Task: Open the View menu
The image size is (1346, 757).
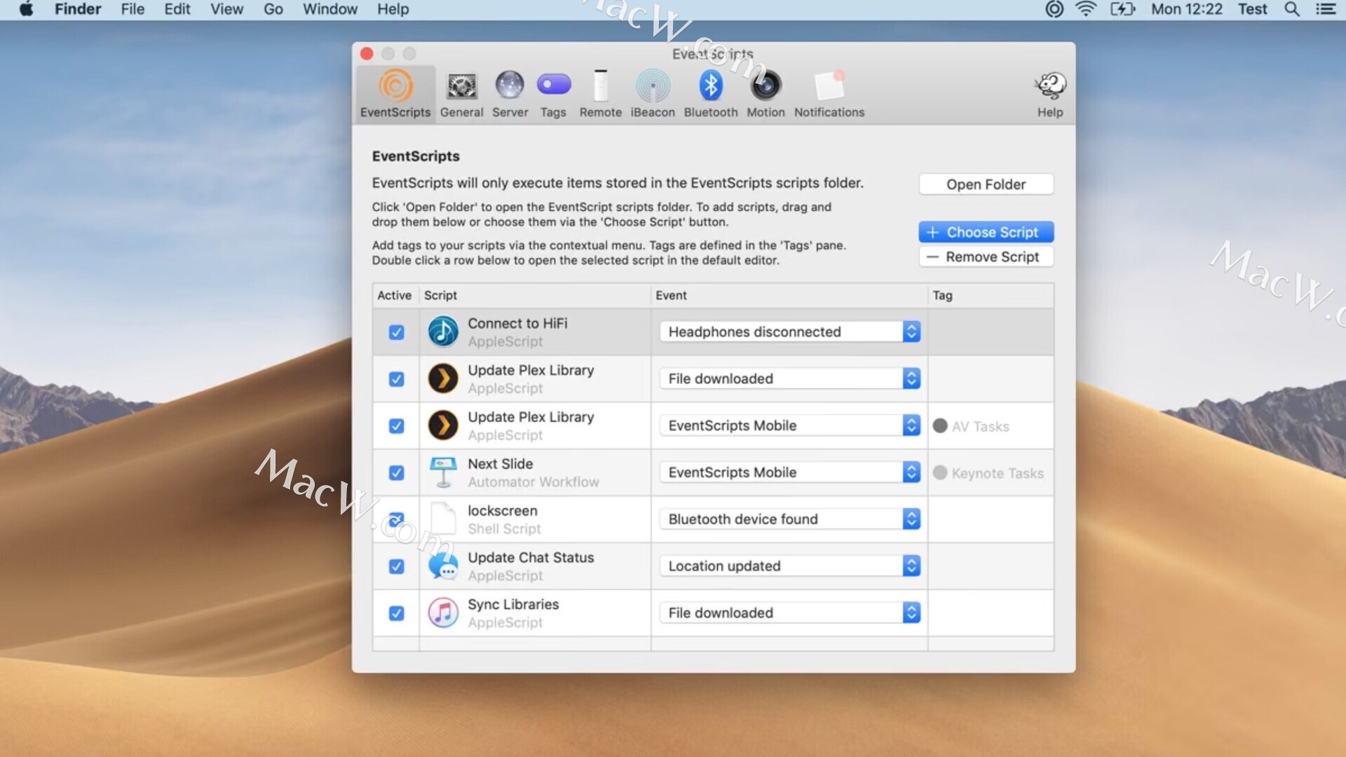Action: (226, 9)
